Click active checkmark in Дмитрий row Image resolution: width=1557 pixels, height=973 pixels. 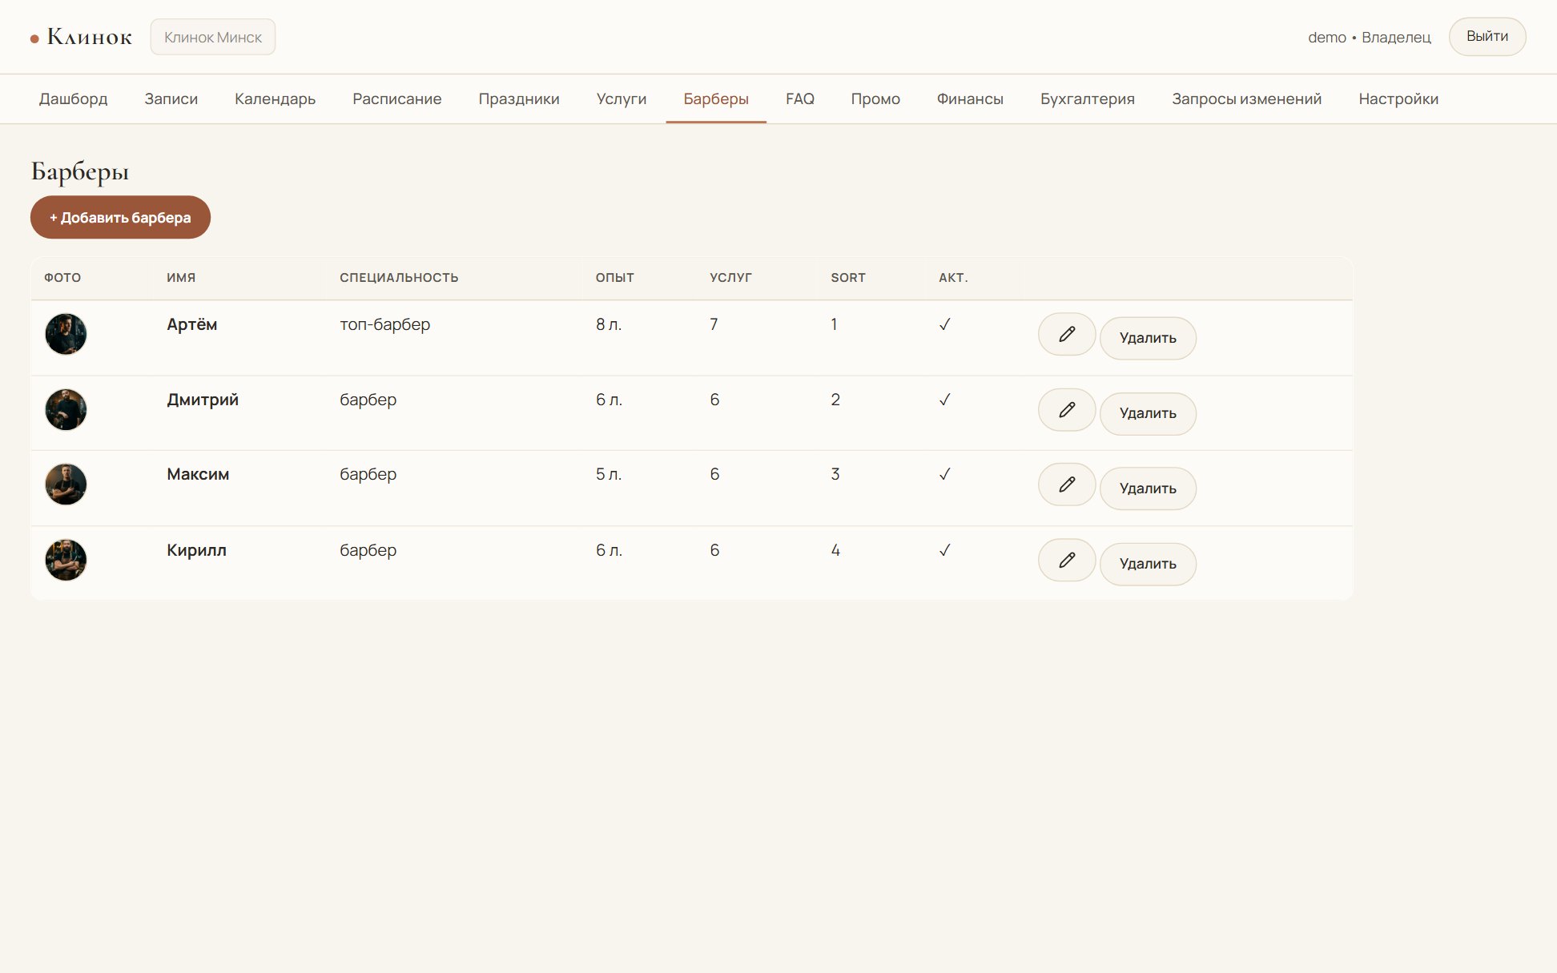click(x=945, y=400)
